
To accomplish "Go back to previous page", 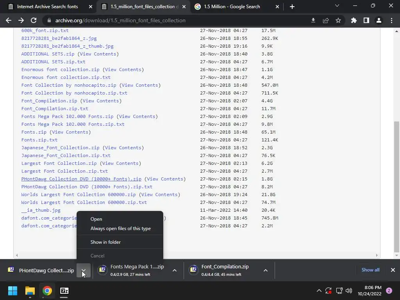I will pyautogui.click(x=9, y=20).
